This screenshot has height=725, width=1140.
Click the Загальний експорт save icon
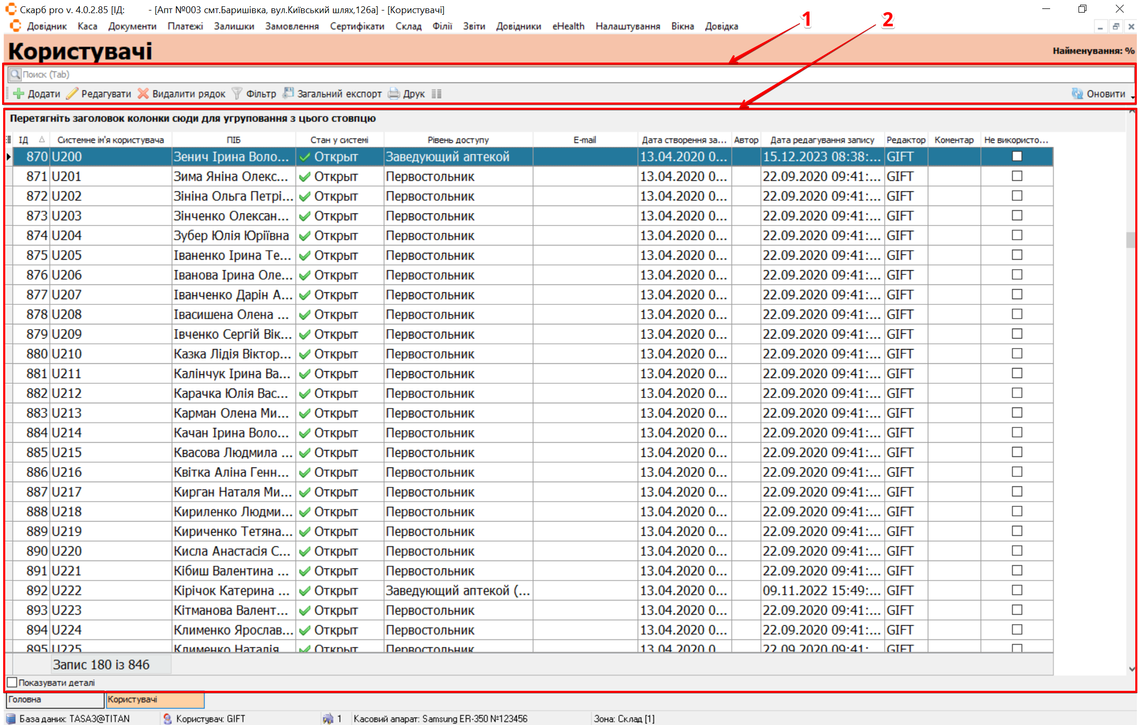click(288, 94)
